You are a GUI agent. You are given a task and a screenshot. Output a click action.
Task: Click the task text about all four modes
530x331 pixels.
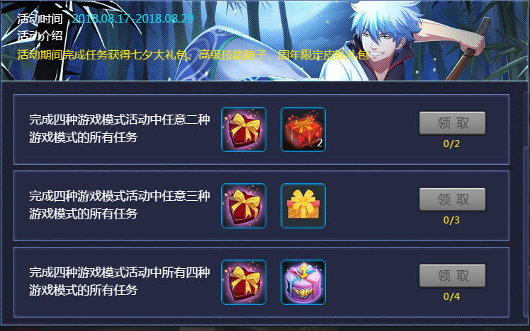pos(120,281)
